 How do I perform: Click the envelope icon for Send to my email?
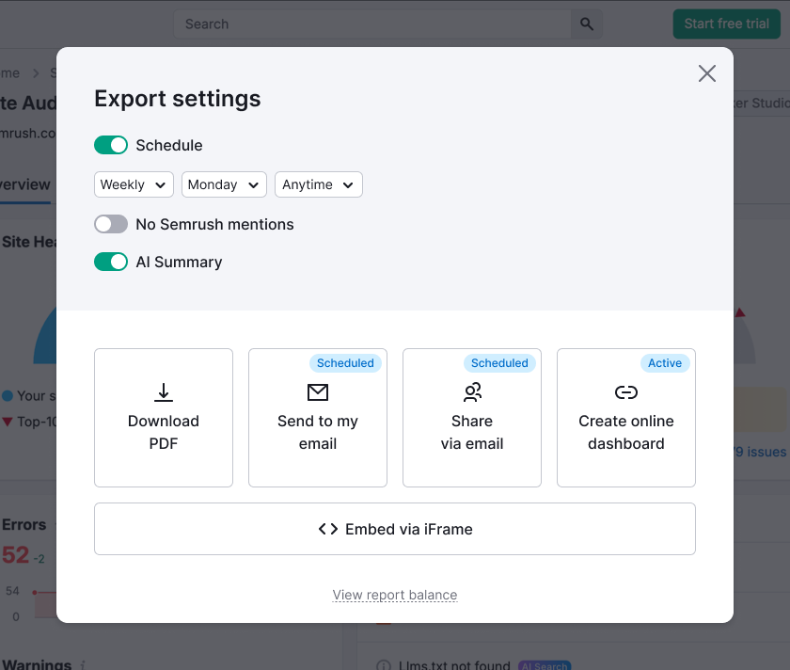[x=318, y=392]
